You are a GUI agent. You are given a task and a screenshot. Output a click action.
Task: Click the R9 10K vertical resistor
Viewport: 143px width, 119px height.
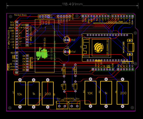pos(75,70)
